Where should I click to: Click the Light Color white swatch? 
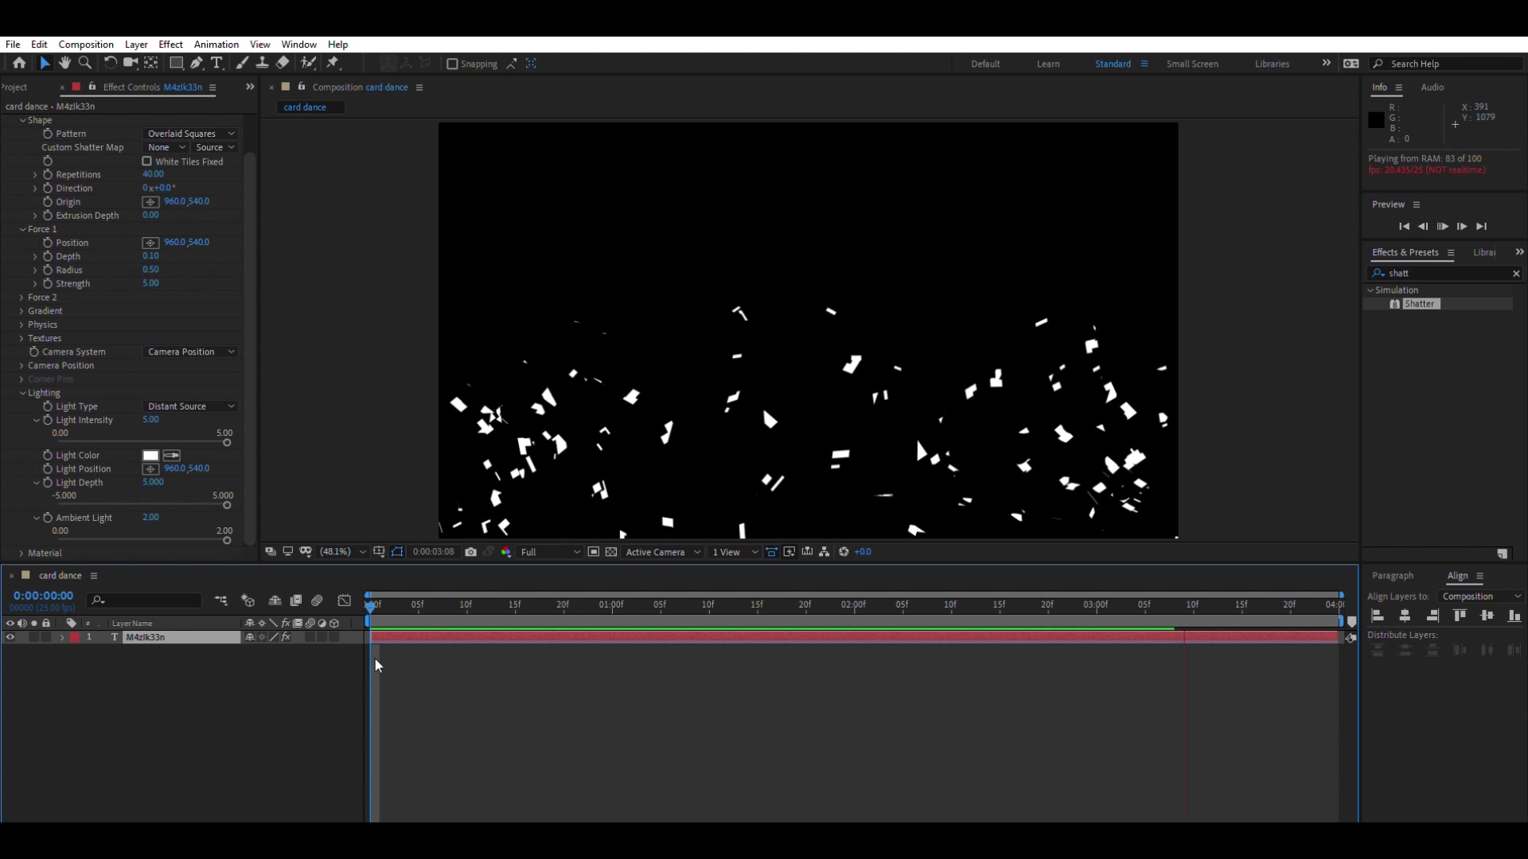(150, 456)
